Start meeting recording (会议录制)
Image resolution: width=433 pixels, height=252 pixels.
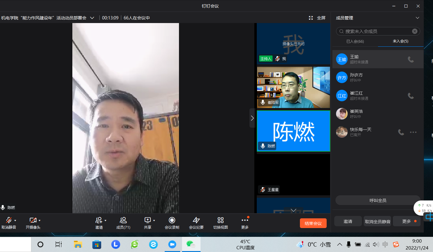[172, 220]
